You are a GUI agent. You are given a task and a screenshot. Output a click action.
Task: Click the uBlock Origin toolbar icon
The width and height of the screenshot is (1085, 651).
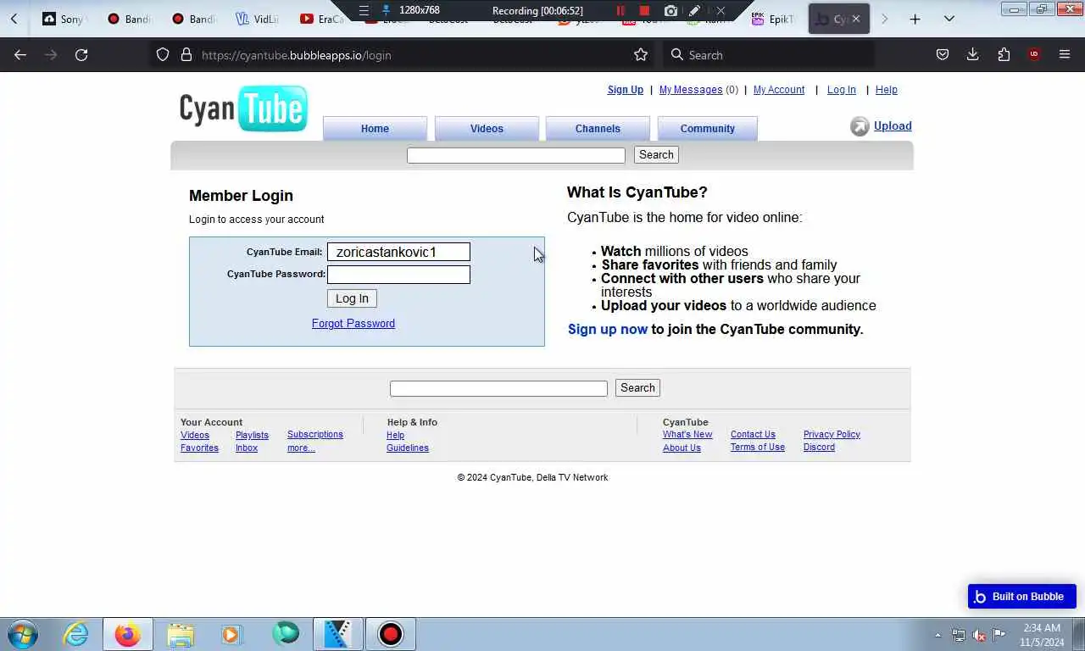coord(1034,55)
